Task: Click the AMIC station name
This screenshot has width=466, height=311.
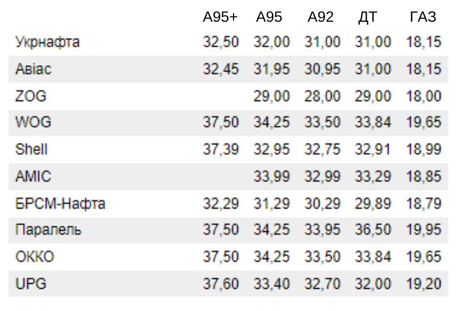Action: 33,176
